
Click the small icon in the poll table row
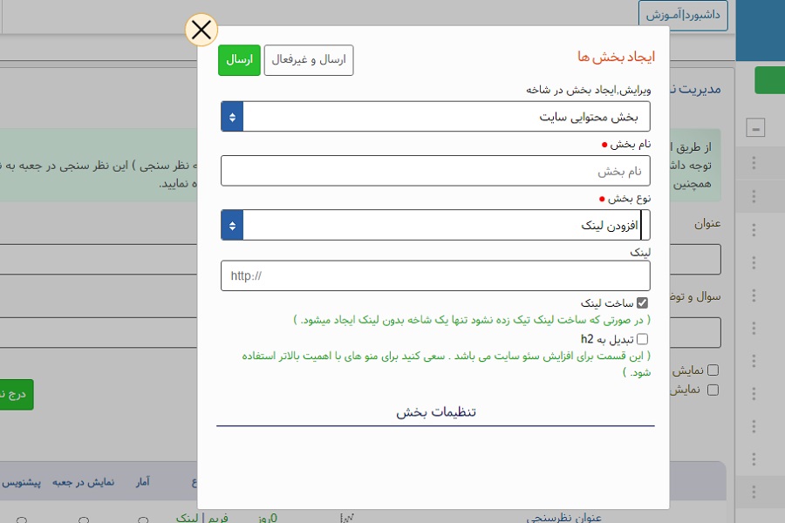pyautogui.click(x=347, y=518)
